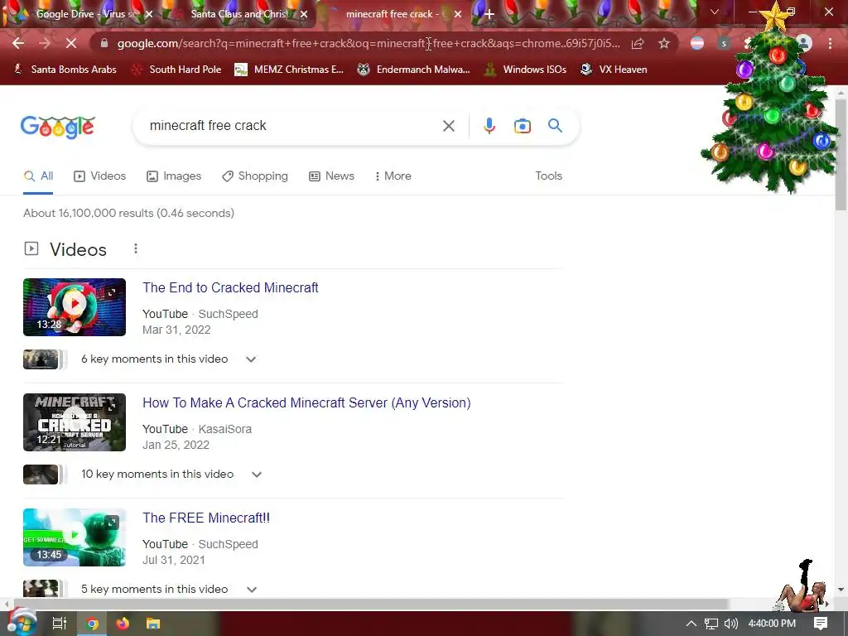Play the 13:28 video thumbnail

75,307
